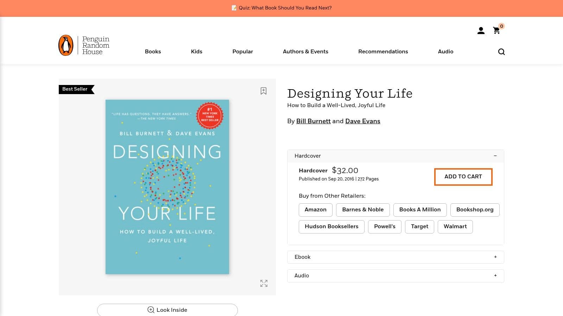Open the Authors & Events menu
Screen dimensions: 563x316
pyautogui.click(x=305, y=52)
